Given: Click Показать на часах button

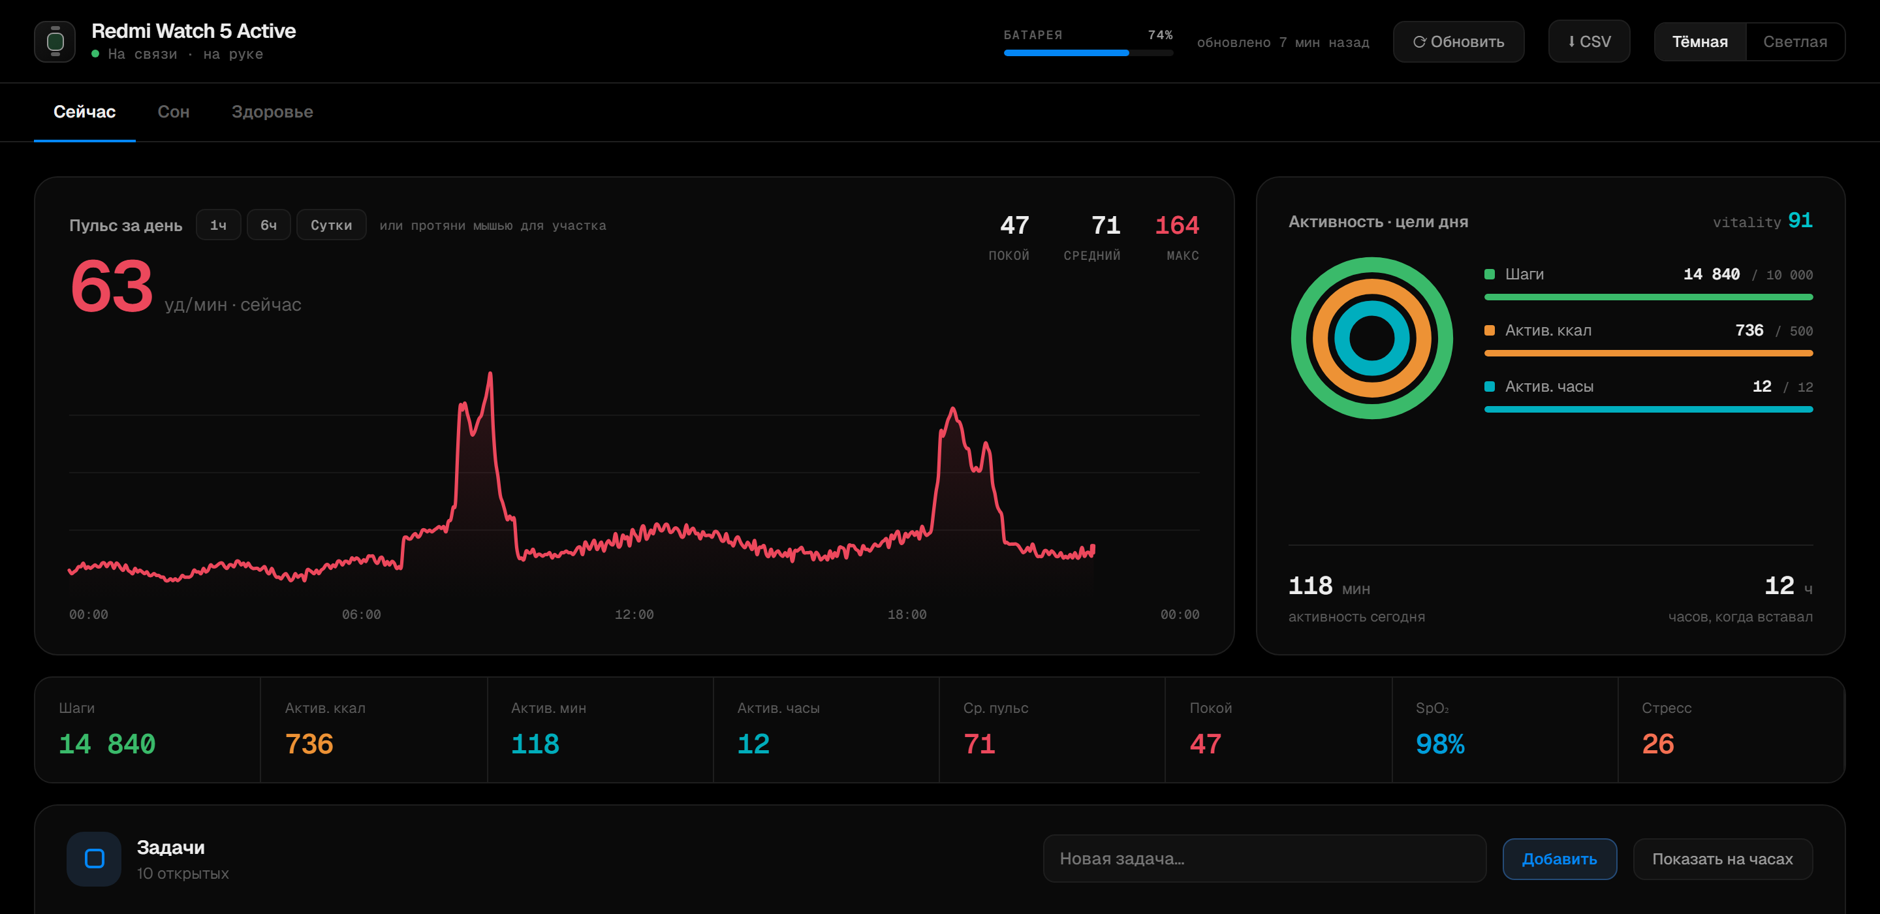Looking at the screenshot, I should click(x=1723, y=859).
